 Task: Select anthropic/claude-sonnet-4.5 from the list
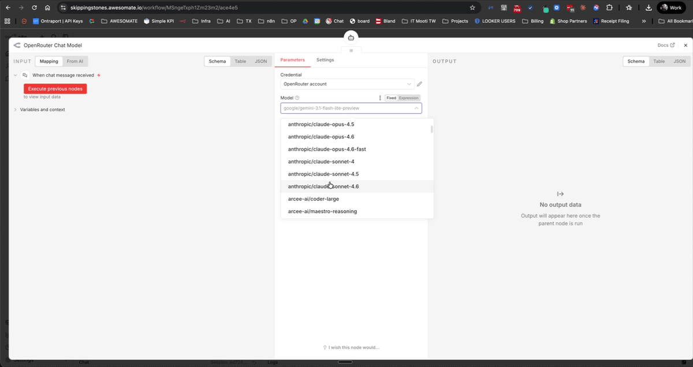(x=323, y=174)
